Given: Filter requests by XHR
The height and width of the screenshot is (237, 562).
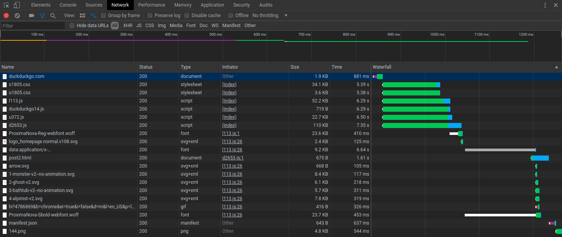Looking at the screenshot, I should 128,26.
